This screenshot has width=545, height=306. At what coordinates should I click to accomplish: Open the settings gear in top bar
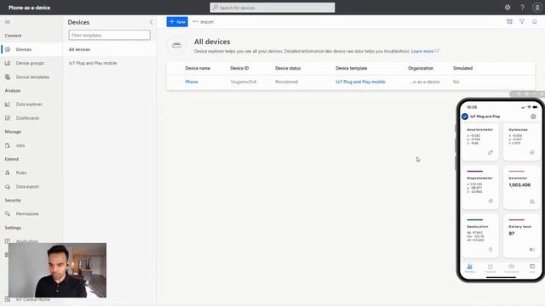click(508, 8)
